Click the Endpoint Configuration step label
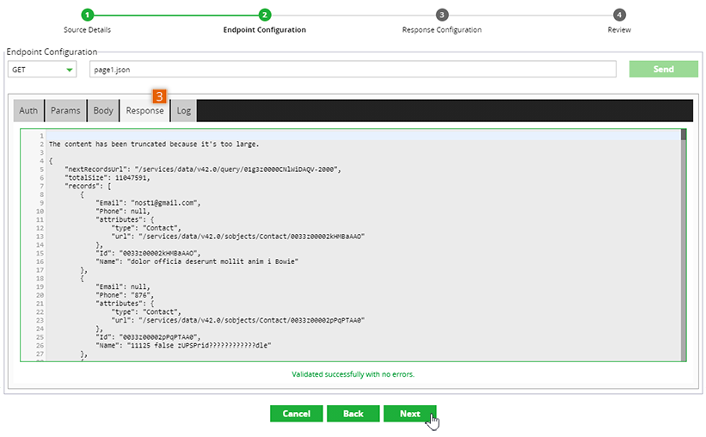The width and height of the screenshot is (706, 437). click(x=264, y=30)
